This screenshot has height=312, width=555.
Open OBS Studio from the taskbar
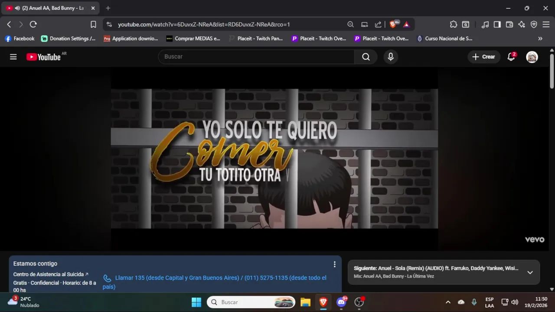[x=359, y=302]
